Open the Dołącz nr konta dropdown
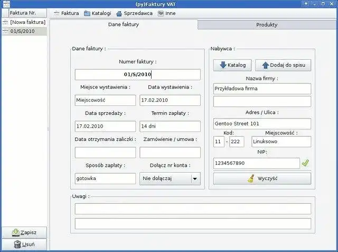The height and width of the screenshot is (252, 338). [x=170, y=178]
